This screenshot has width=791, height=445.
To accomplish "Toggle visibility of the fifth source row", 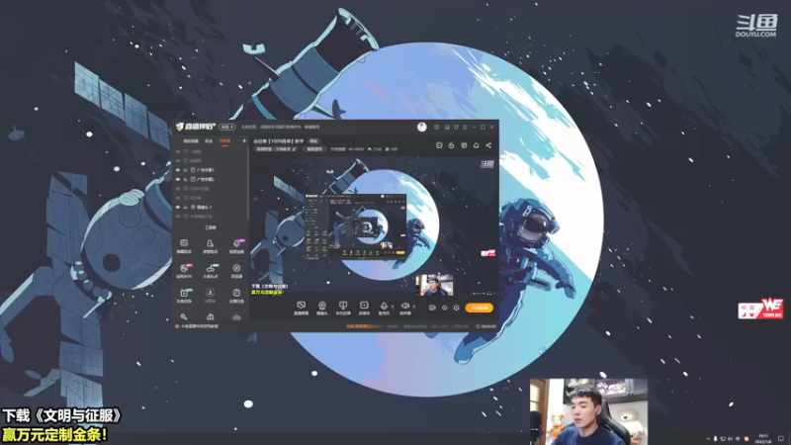I will pos(178,188).
